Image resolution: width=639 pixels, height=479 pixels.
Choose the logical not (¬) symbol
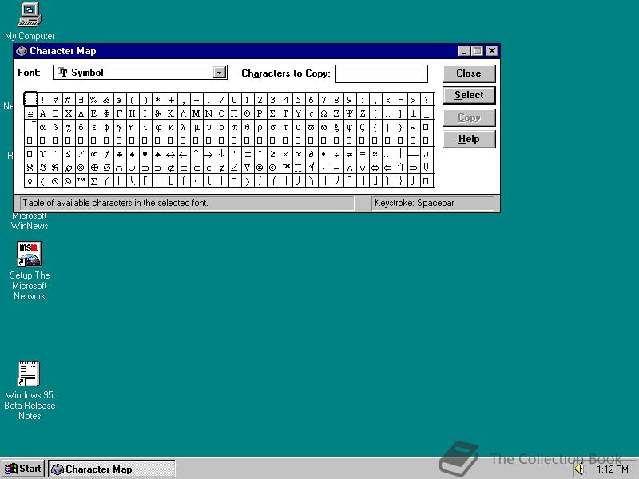coord(336,168)
